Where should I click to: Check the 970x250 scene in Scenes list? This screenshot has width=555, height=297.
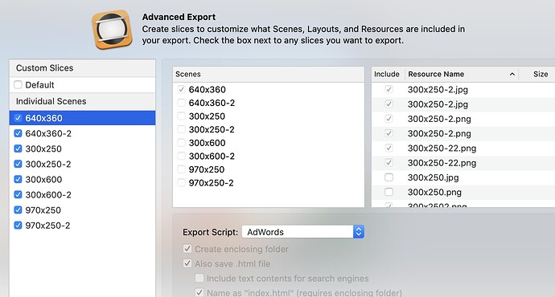pyautogui.click(x=181, y=169)
